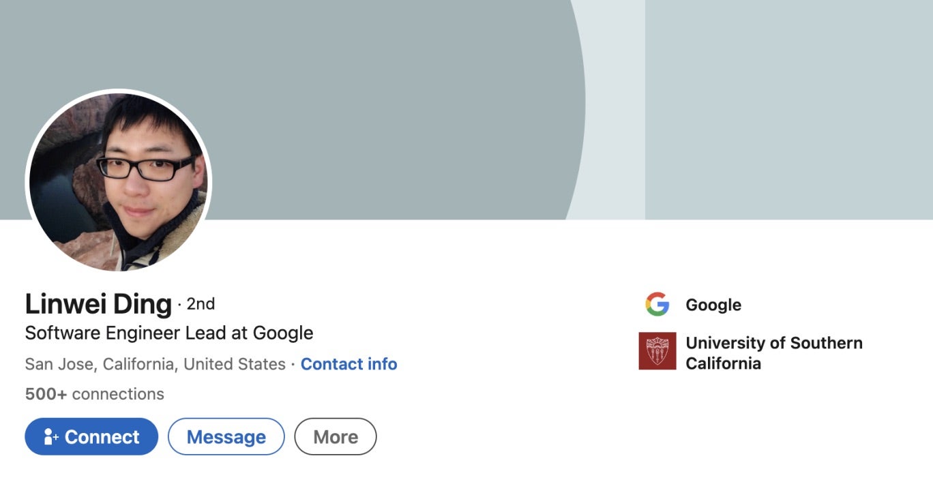Screen dimensions: 933x480
Task: Select the Software Engineer Lead headline
Action: coord(168,333)
